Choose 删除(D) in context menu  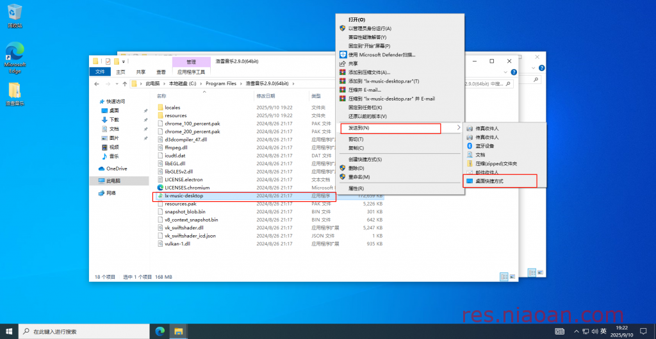click(x=356, y=168)
